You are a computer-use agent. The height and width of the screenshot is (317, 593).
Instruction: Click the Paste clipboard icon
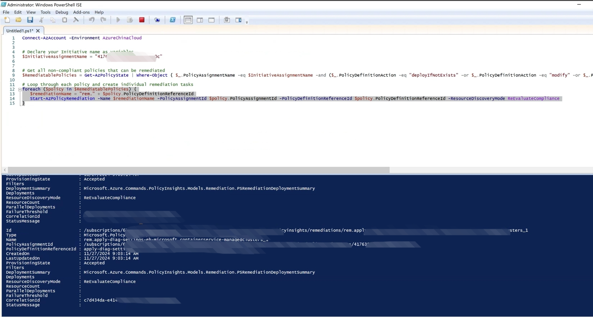tap(64, 20)
